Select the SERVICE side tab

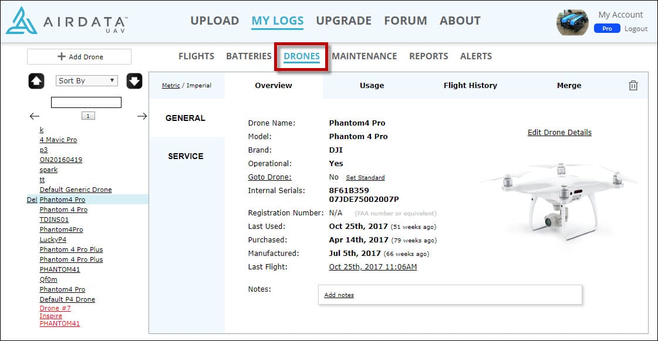[x=185, y=156]
